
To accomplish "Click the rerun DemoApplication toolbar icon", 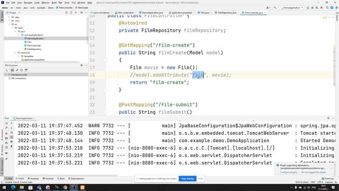I will tap(308, 7).
